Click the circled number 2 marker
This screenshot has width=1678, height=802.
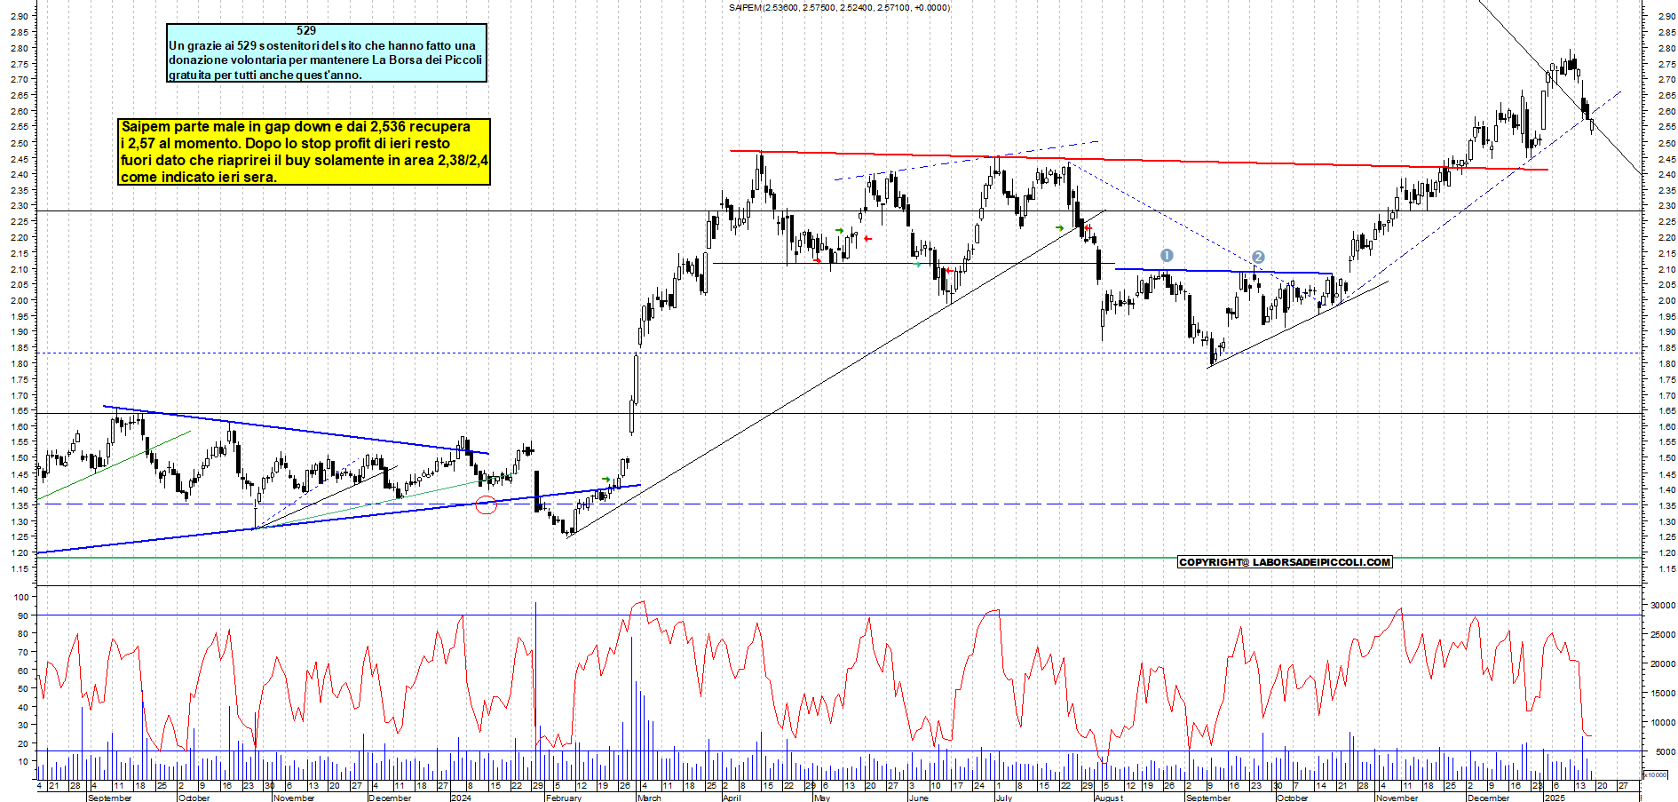pos(1258,257)
